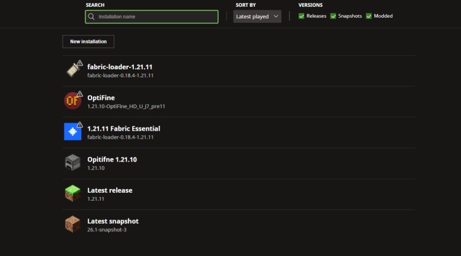This screenshot has height=256, width=461.
Task: Click the grass block Latest release icon
Action: point(72,193)
